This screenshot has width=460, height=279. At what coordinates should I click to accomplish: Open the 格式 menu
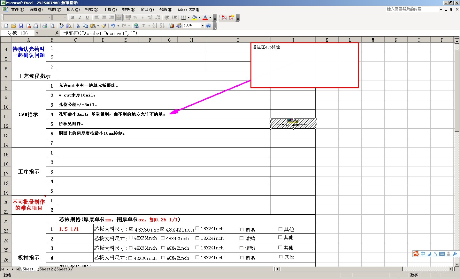(x=91, y=10)
